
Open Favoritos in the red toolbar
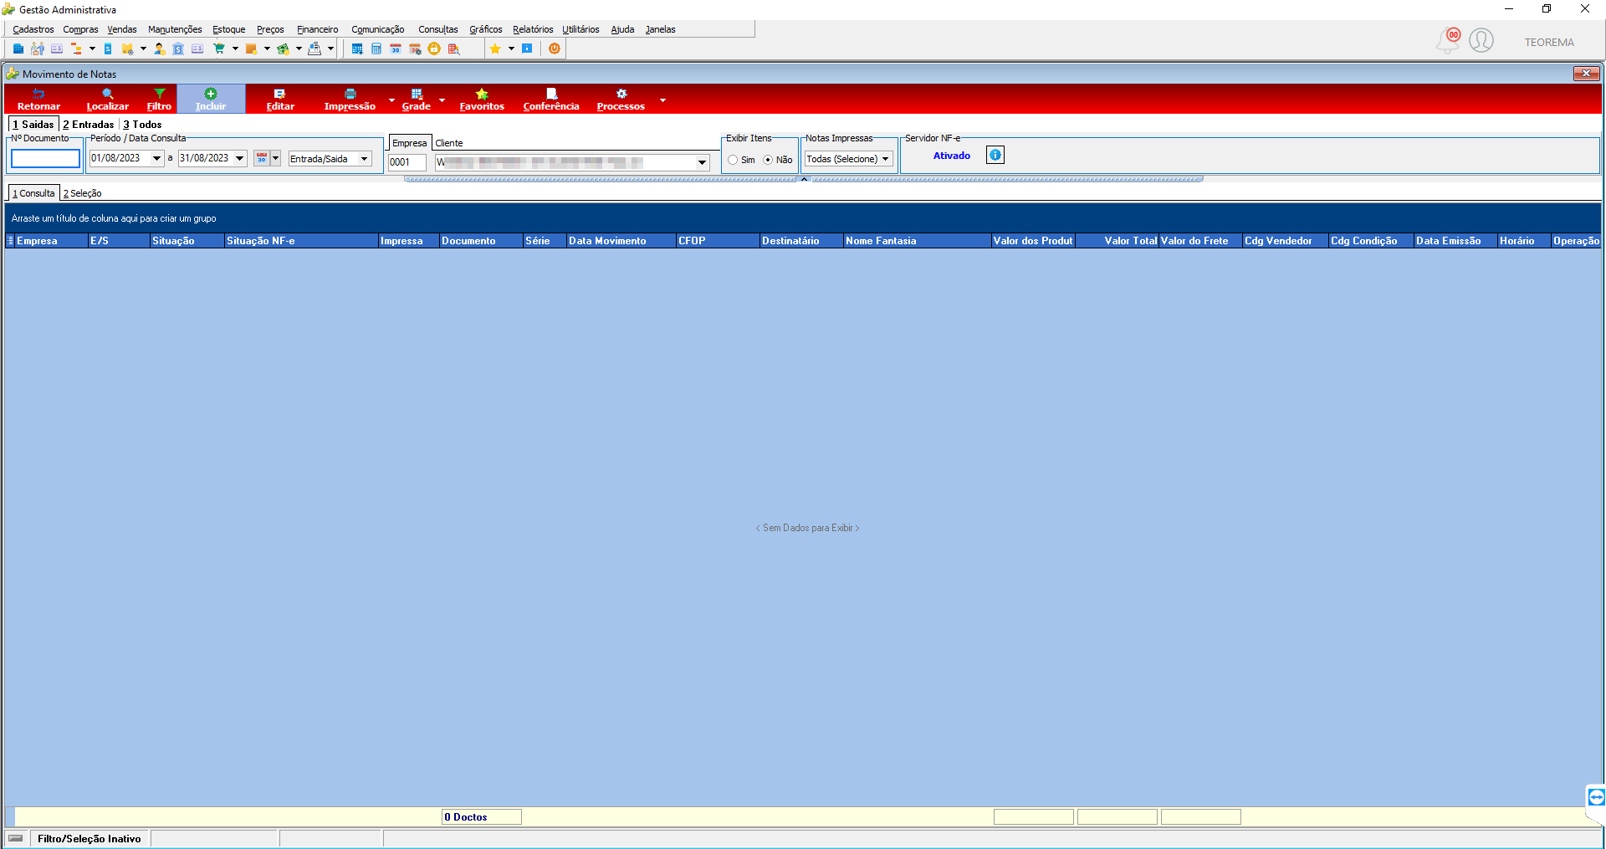click(x=482, y=100)
